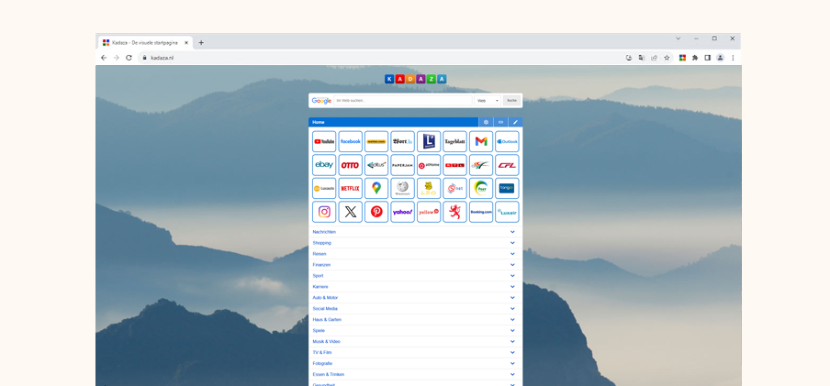Open the Spiele category

pyautogui.click(x=416, y=330)
